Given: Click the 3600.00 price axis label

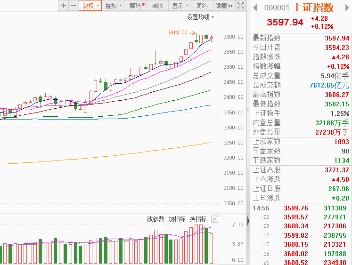Looking at the screenshot, I should [x=233, y=37].
